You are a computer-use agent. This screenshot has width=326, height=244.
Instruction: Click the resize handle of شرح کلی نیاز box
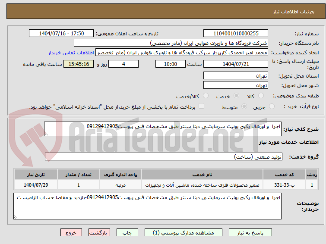[46, 134]
